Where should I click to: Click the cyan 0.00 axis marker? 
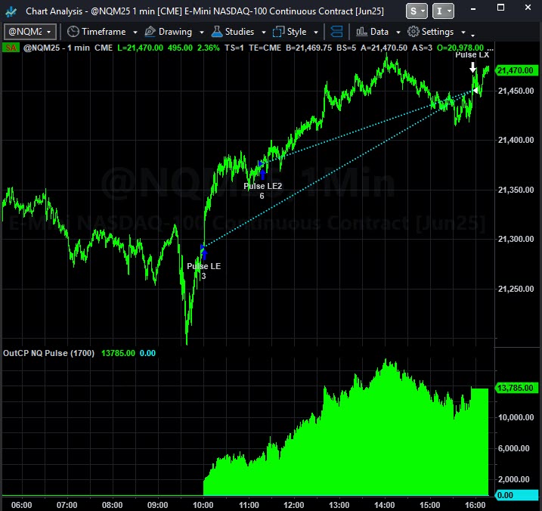click(516, 495)
